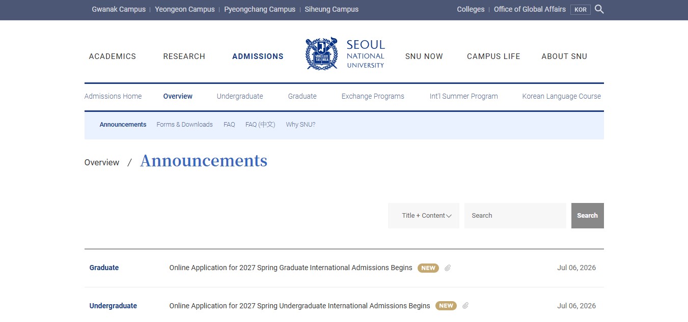This screenshot has height=322, width=688.
Task: Visit the Pyeongchang Campus link
Action: tap(260, 9)
